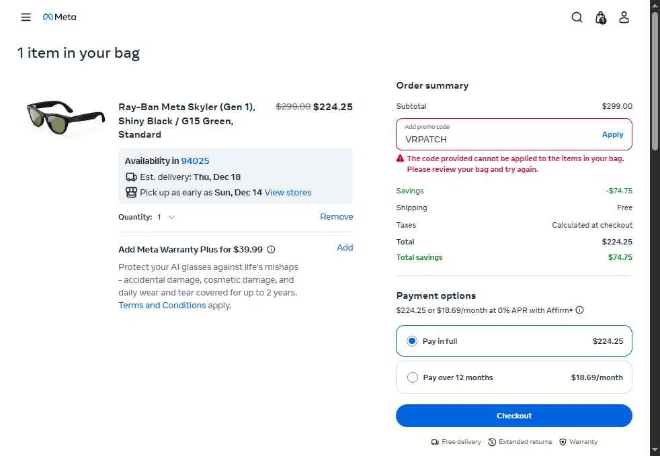Image resolution: width=660 pixels, height=456 pixels.
Task: Remove the Ray-Ban item from bag
Action: tap(336, 217)
